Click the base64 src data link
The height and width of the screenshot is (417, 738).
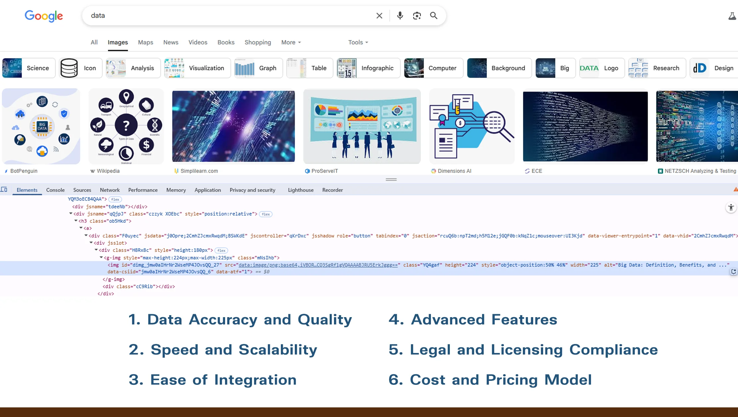tap(318, 265)
